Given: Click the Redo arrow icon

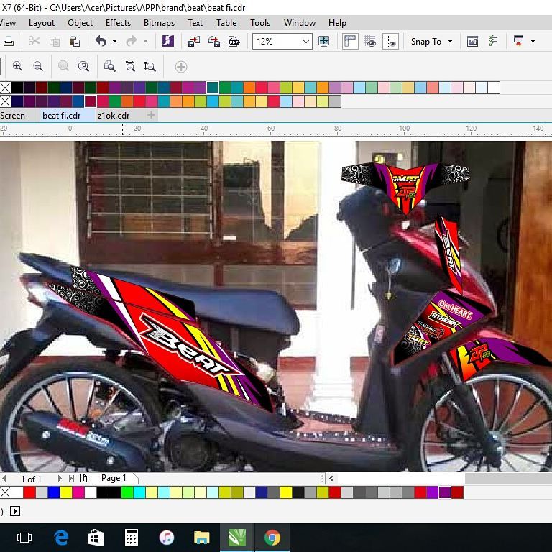Looking at the screenshot, I should pyautogui.click(x=132, y=42).
